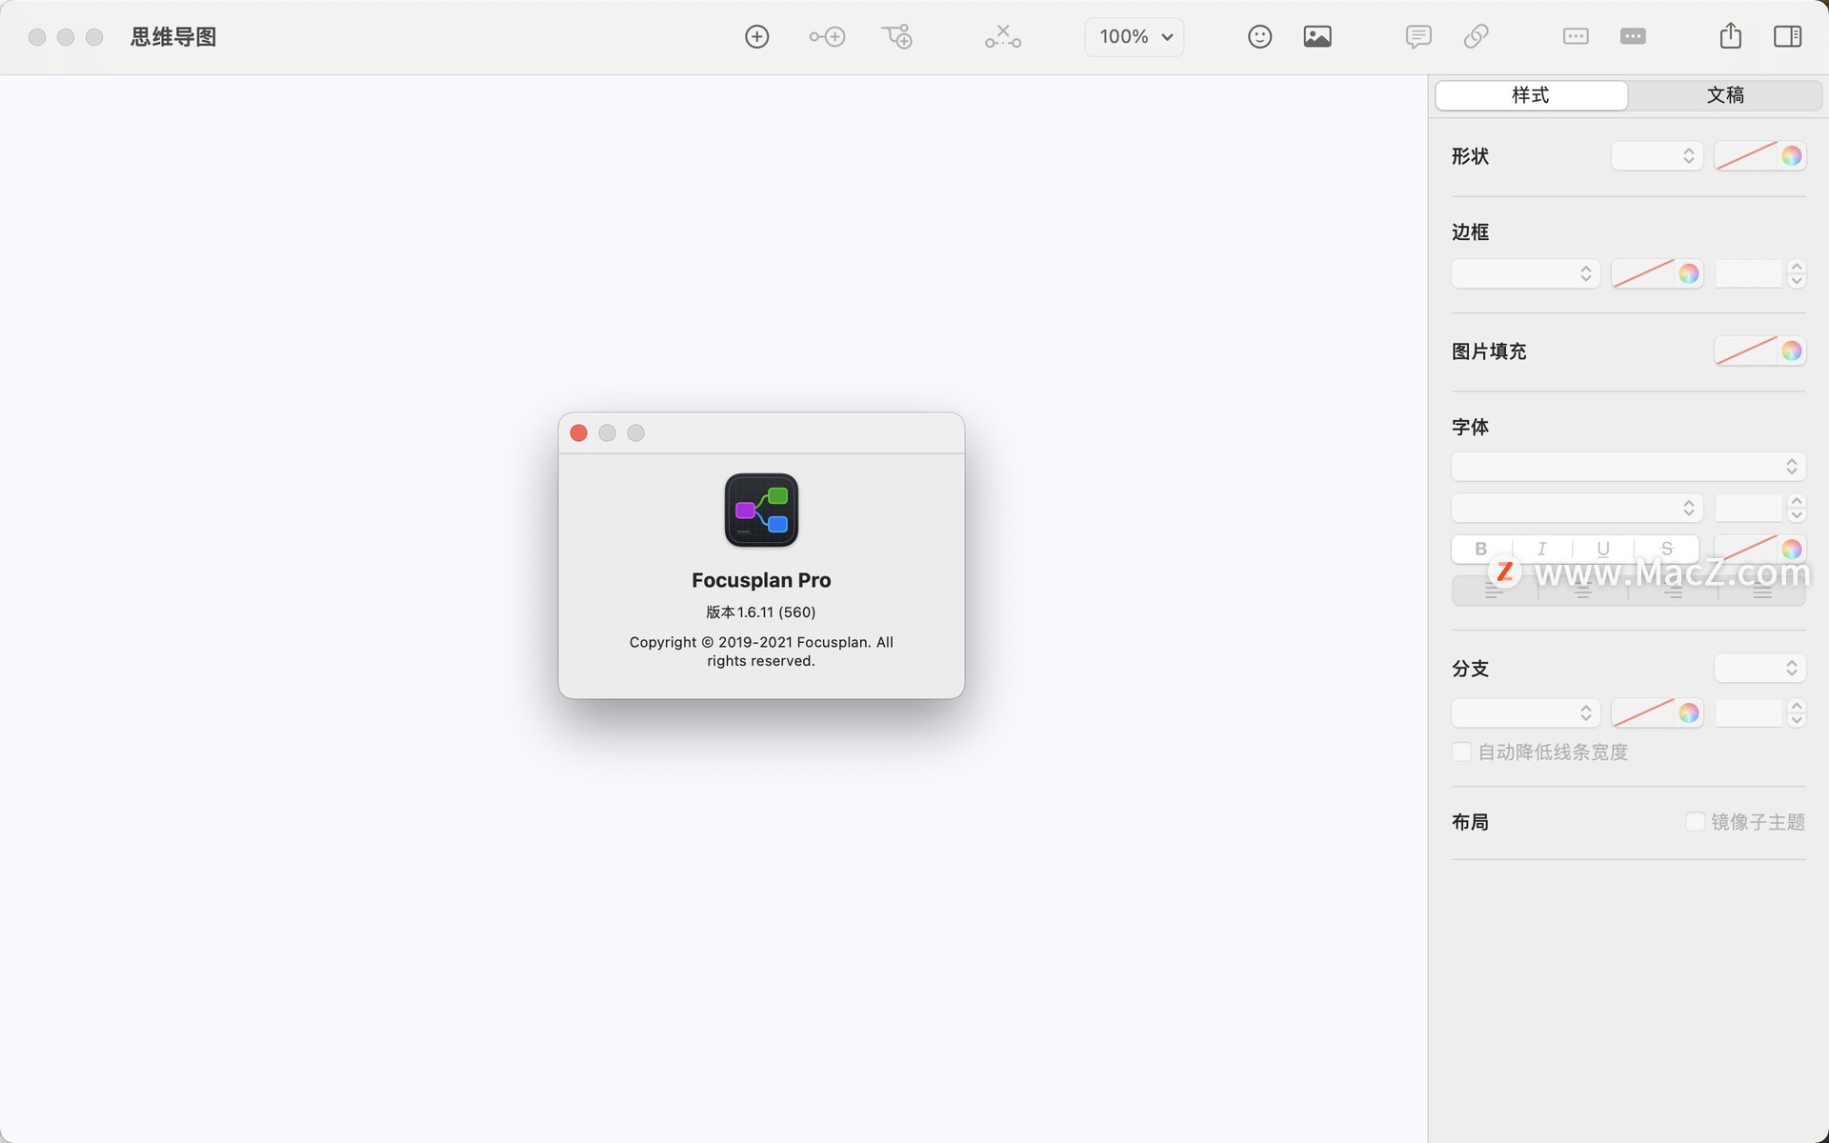Enable 自动降低线条宽度 checkbox
This screenshot has width=1829, height=1143.
pos(1461,752)
